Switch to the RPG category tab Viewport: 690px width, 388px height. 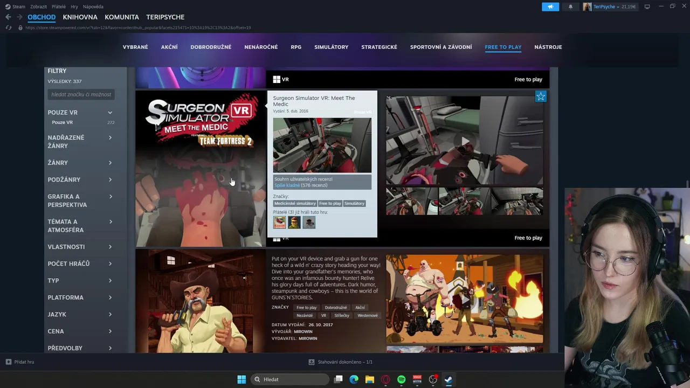coord(296,47)
